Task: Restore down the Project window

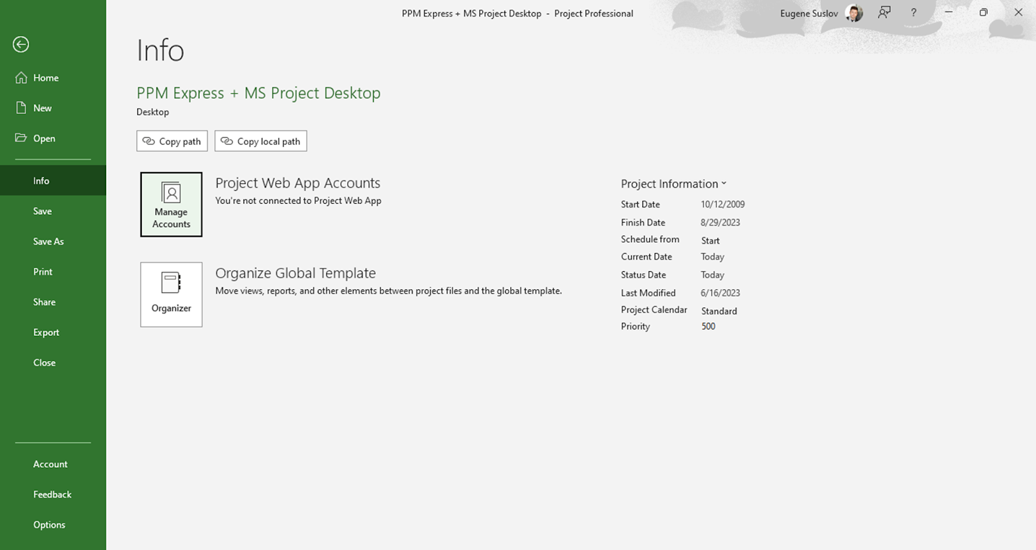Action: pos(984,12)
